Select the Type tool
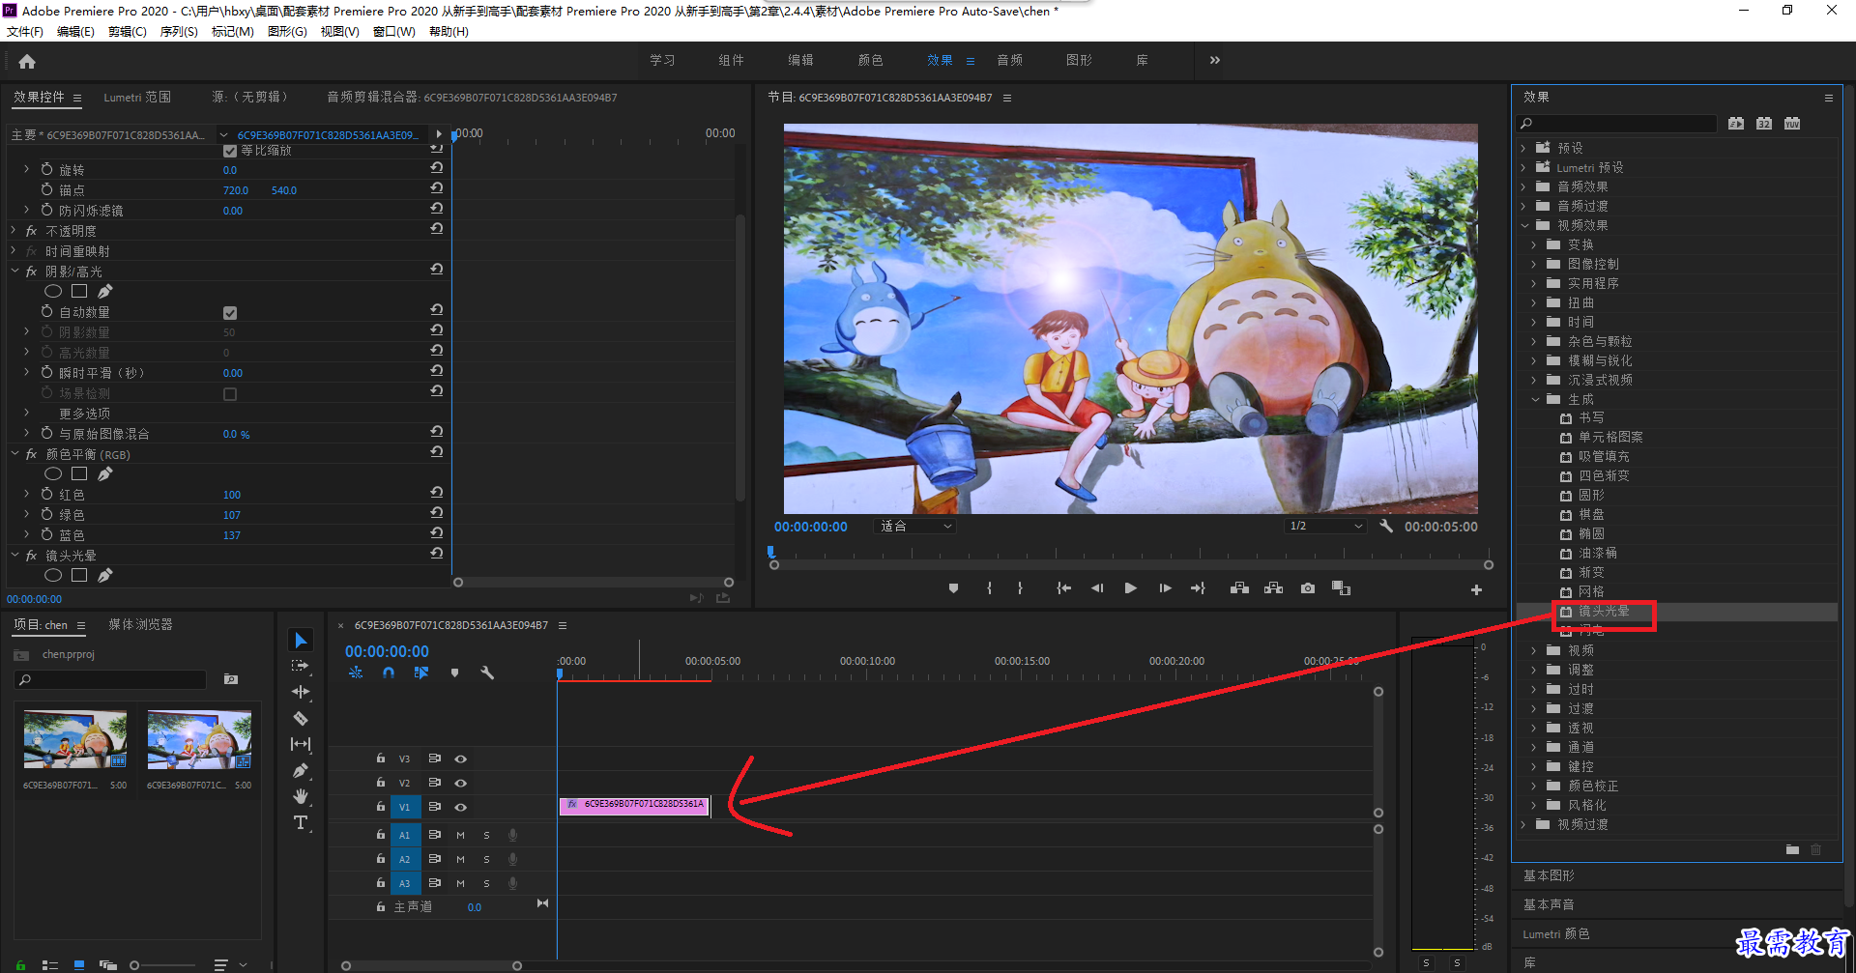 coord(301,822)
